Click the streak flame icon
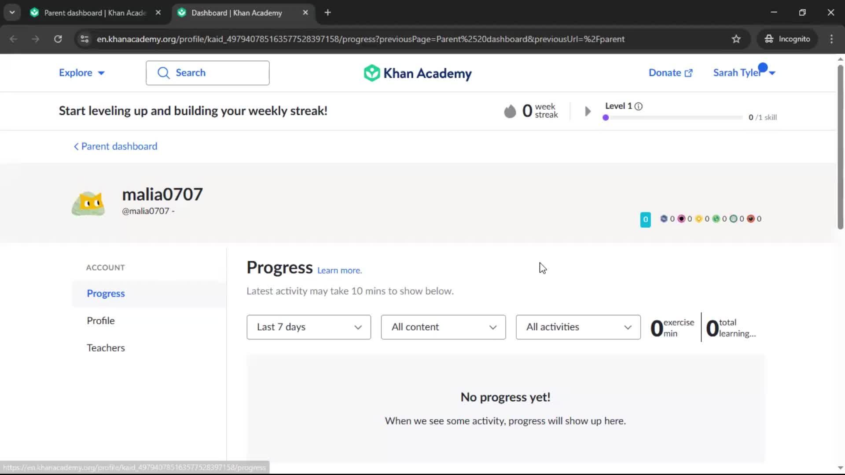The height and width of the screenshot is (475, 845). point(510,111)
